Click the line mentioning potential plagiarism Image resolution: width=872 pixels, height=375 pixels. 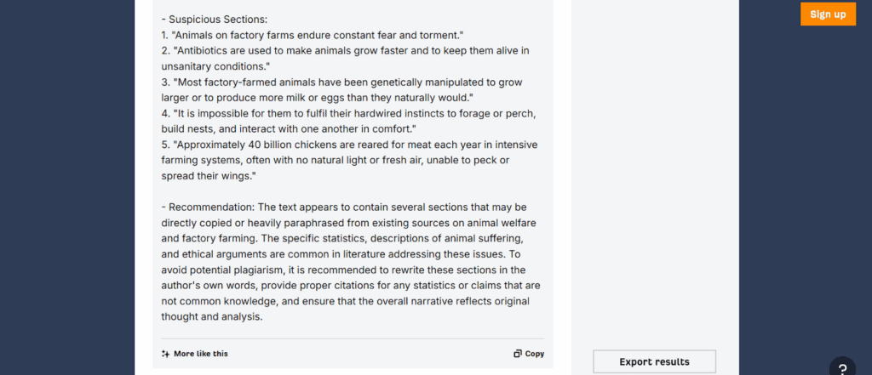[x=343, y=270]
